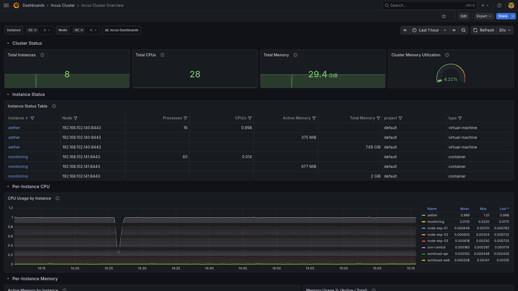The image size is (518, 291).
Task: Collapse the Per-Instance CPU row
Action: coord(8,186)
